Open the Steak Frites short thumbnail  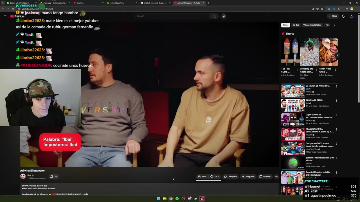(x=328, y=52)
